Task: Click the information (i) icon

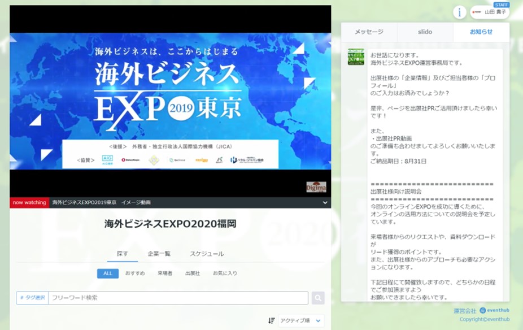Action: [x=460, y=12]
